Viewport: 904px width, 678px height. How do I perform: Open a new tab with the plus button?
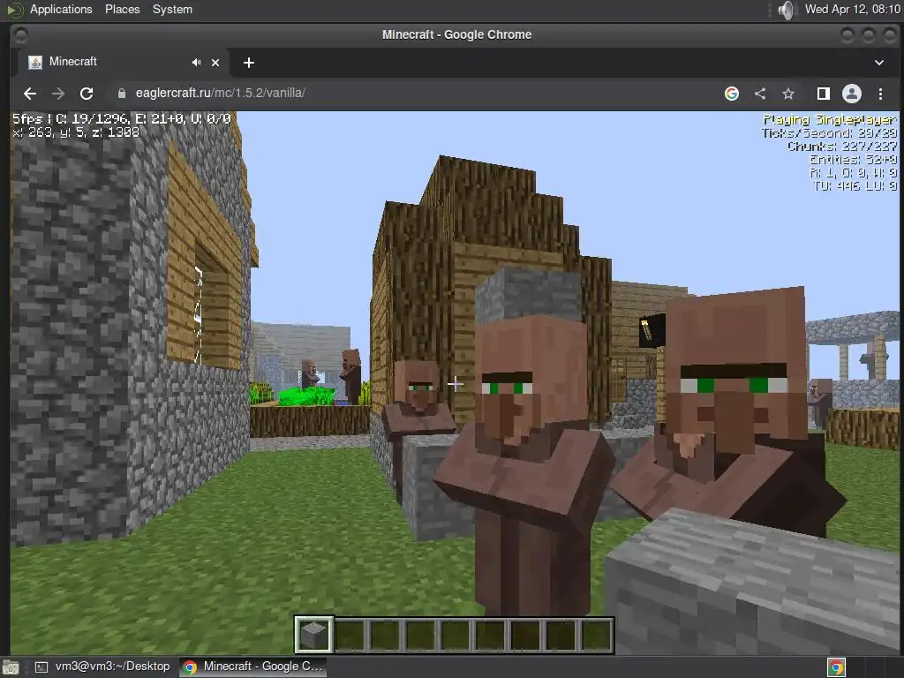pos(248,63)
